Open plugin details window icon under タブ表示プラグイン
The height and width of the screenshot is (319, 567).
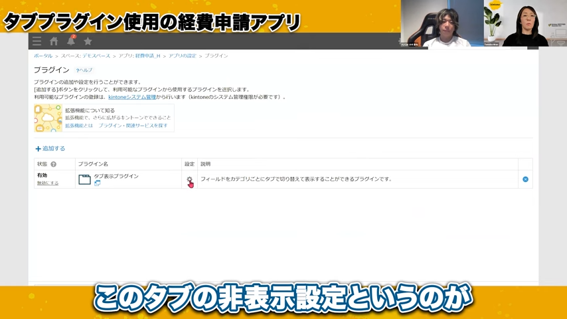[x=98, y=183]
